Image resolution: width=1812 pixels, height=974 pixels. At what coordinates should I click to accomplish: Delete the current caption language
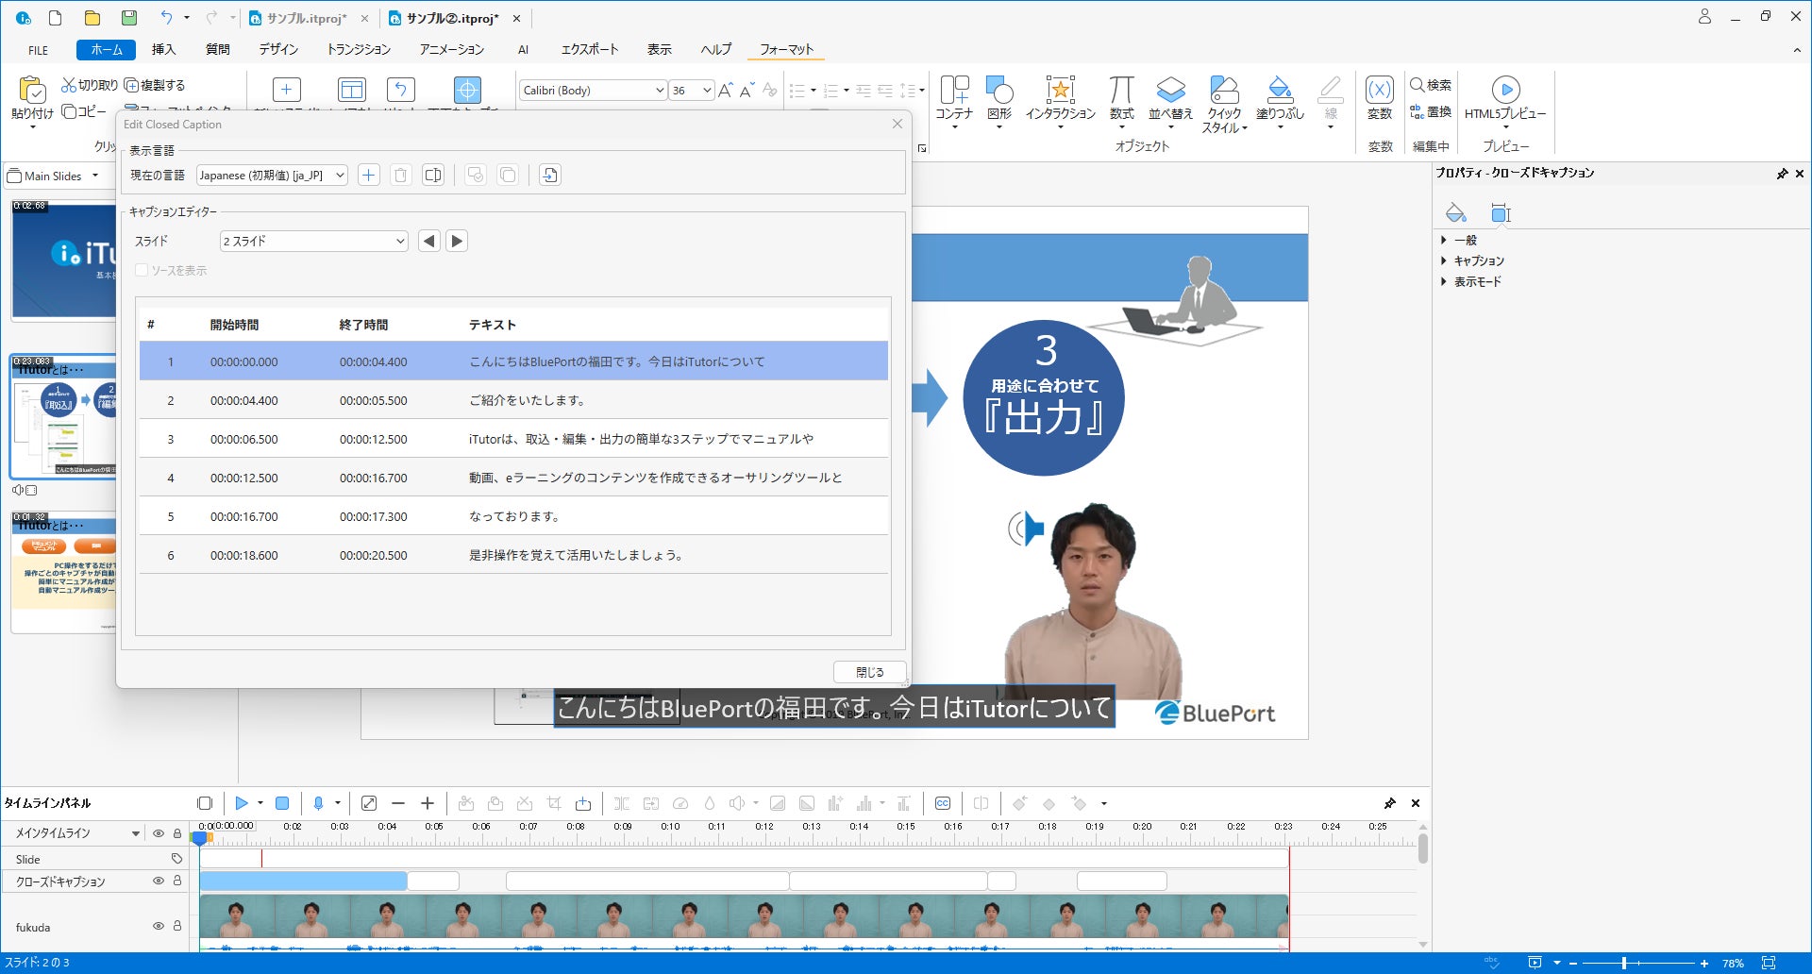[401, 175]
